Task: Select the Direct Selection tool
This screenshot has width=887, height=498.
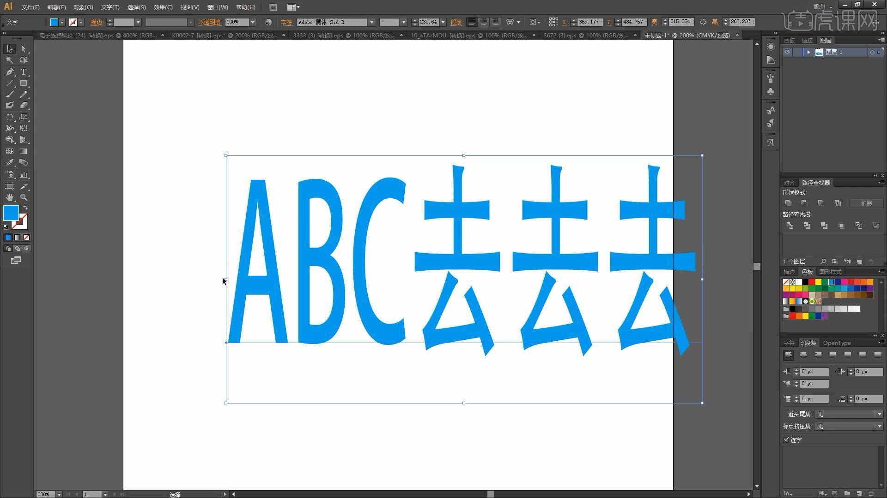Action: [x=24, y=49]
